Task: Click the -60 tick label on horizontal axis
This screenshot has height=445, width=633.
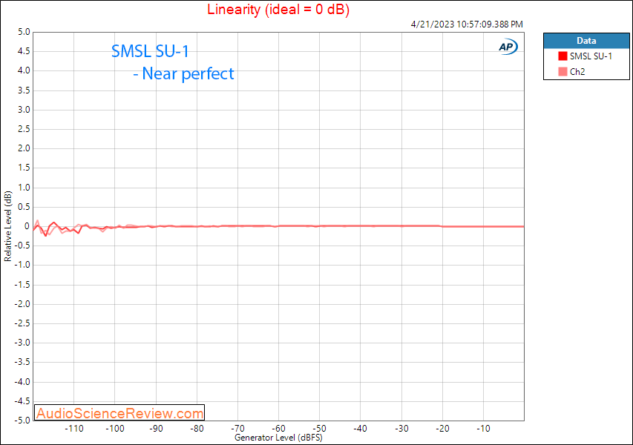Action: point(278,429)
